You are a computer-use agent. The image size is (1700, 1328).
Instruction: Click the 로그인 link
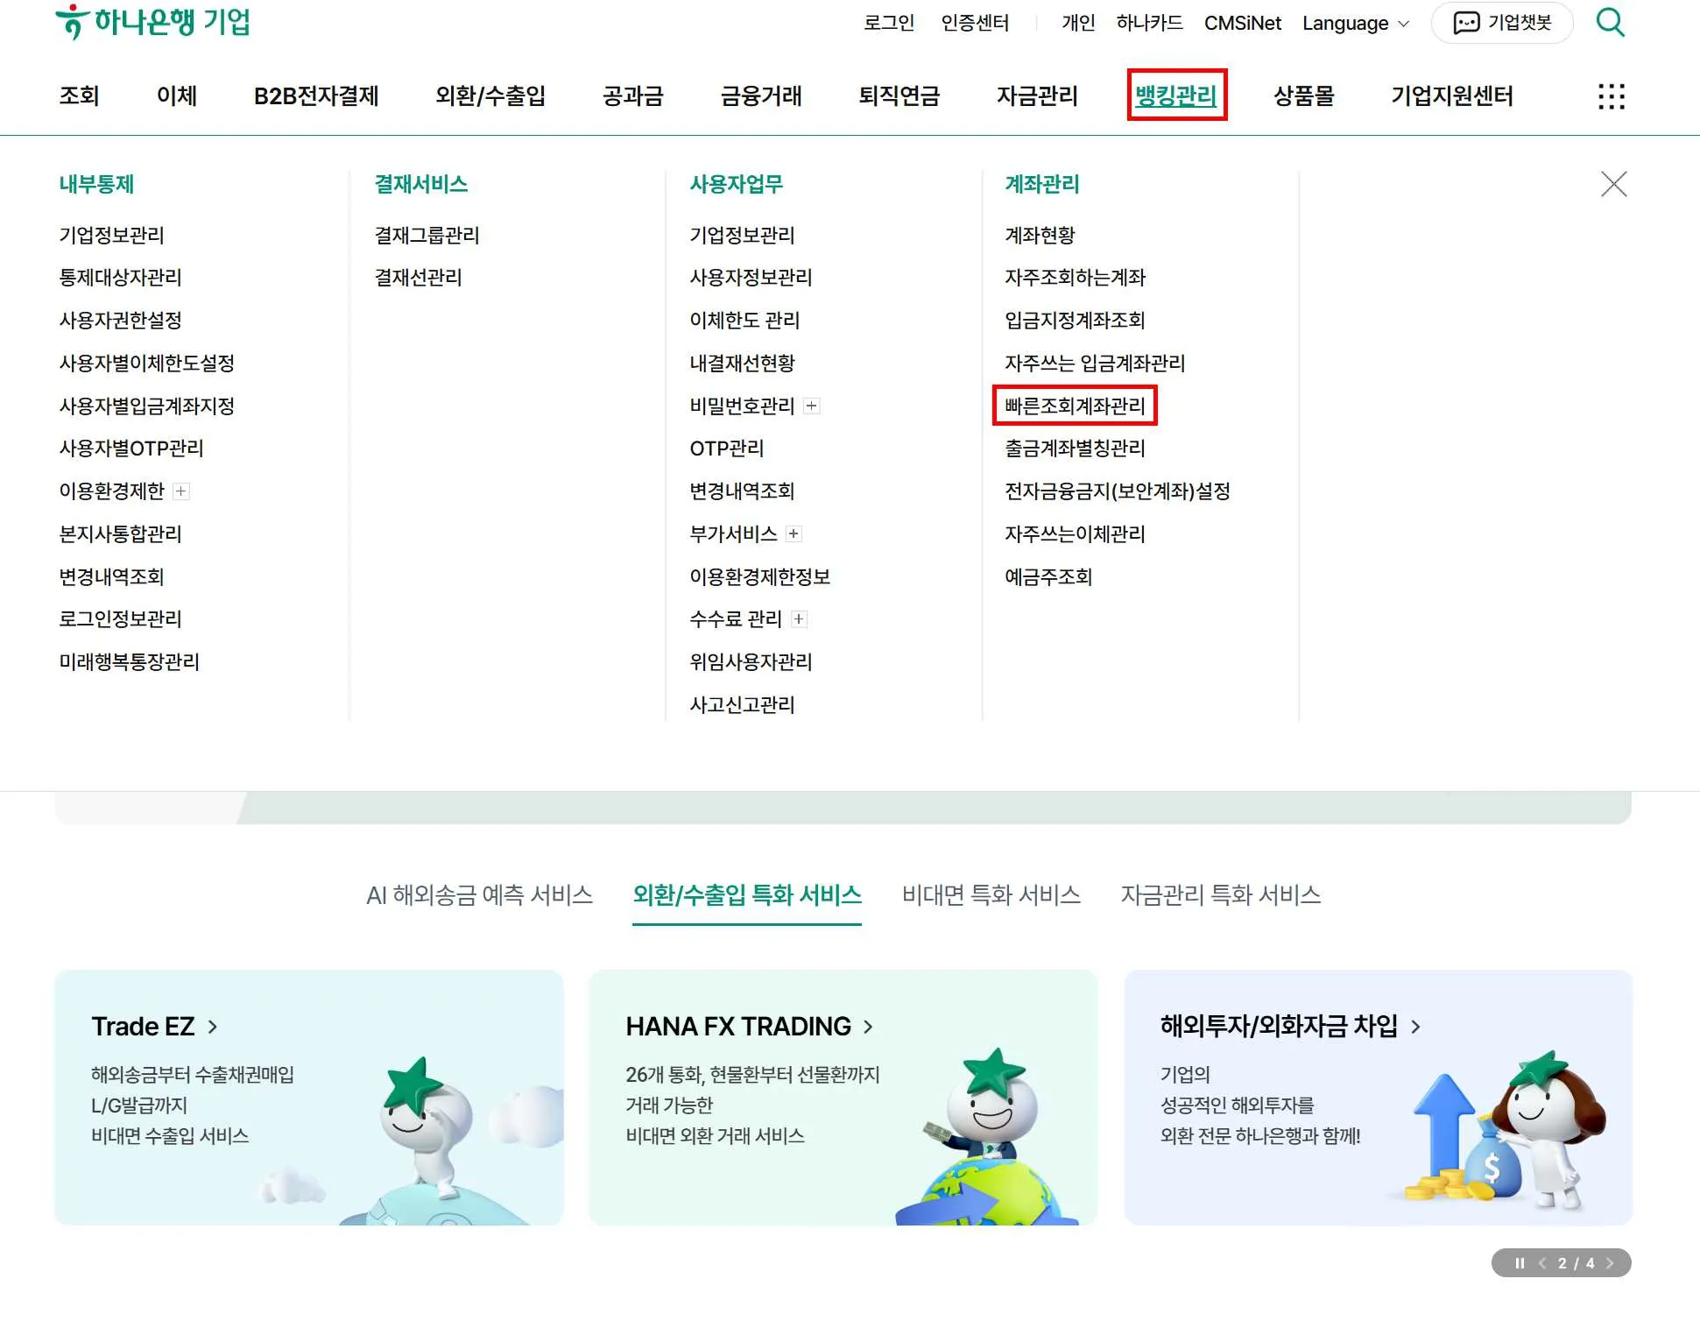click(x=888, y=23)
